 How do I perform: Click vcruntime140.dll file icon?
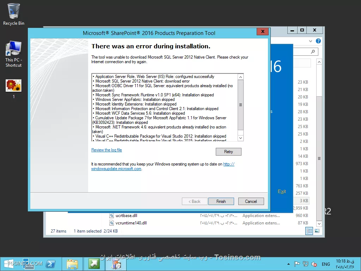[x=111, y=223]
